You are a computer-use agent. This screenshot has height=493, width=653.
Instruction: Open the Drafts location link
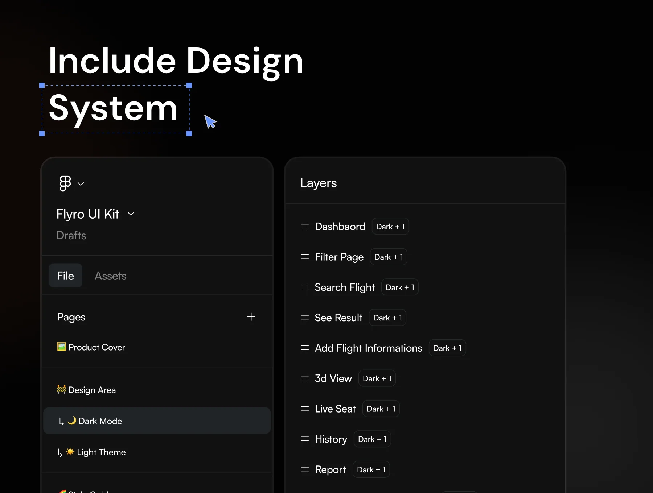coord(71,235)
